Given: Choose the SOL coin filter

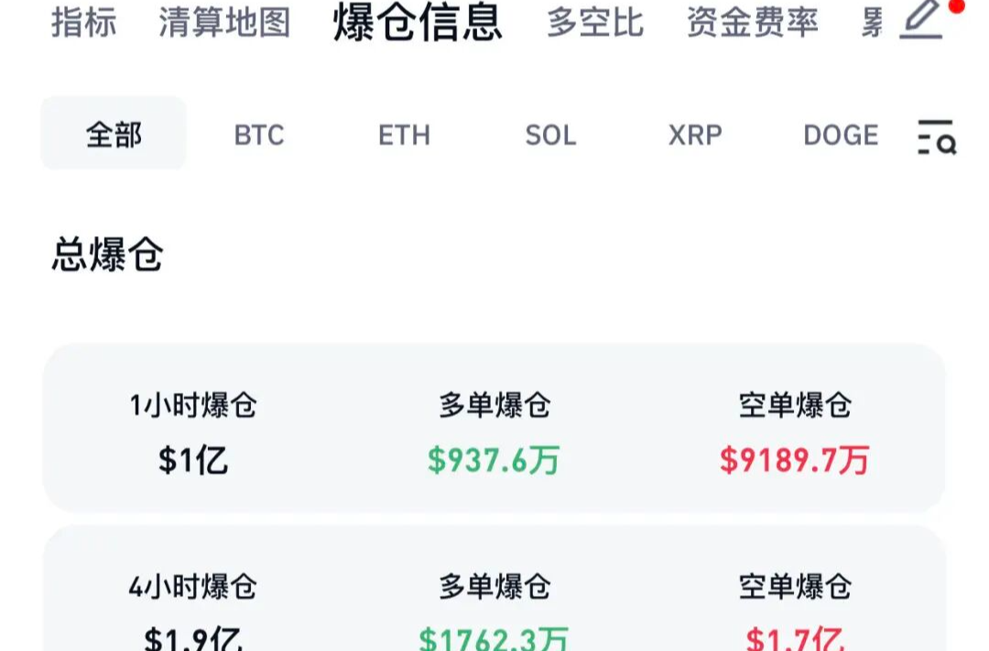Looking at the screenshot, I should (x=550, y=136).
